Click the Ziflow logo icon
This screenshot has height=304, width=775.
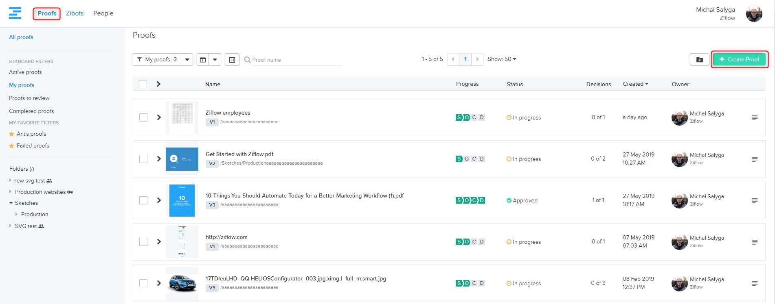click(x=15, y=13)
